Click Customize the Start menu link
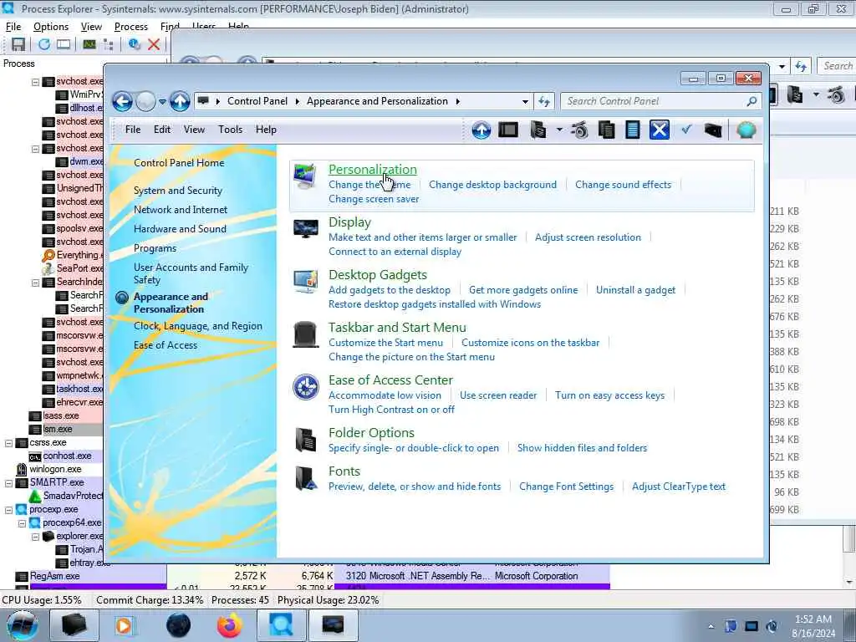856x642 pixels. [386, 343]
